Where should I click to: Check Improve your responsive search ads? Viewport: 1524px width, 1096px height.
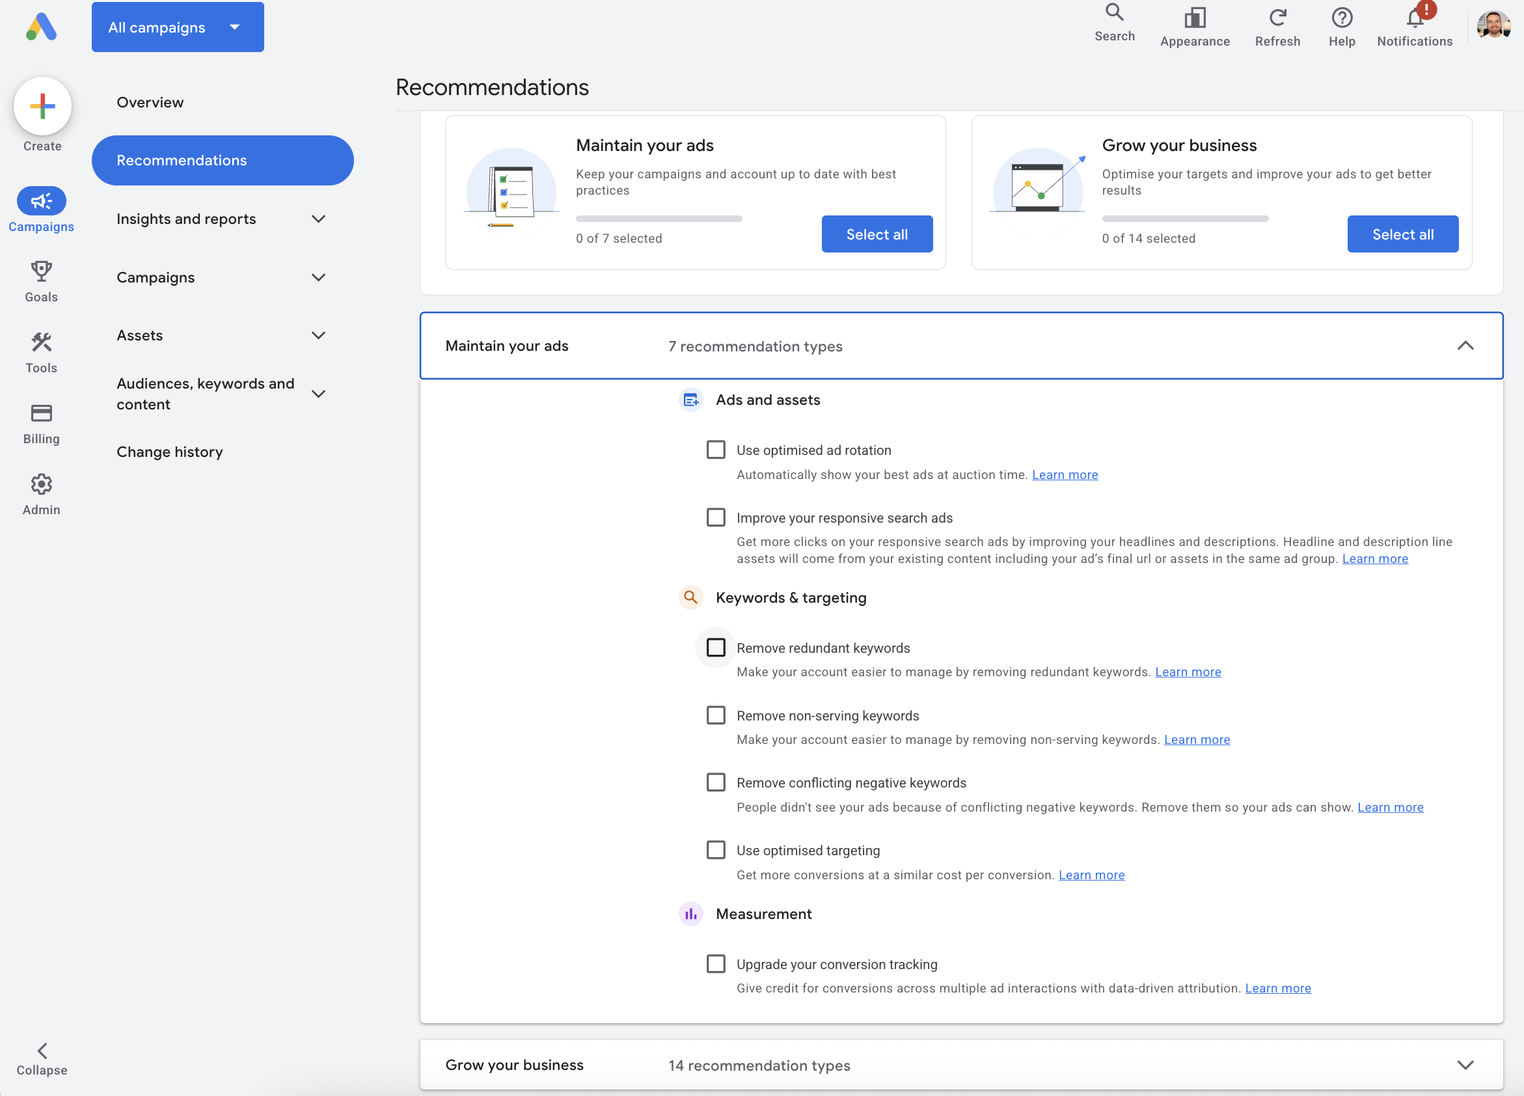(716, 517)
